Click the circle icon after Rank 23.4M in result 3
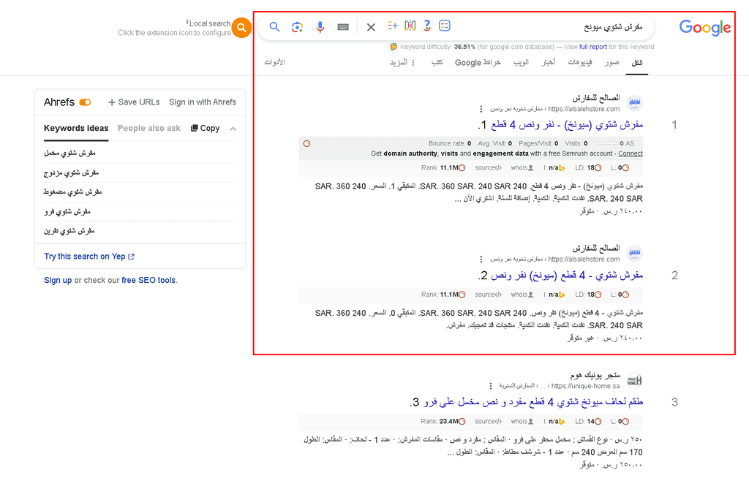The width and height of the screenshot is (749, 478). [x=462, y=422]
